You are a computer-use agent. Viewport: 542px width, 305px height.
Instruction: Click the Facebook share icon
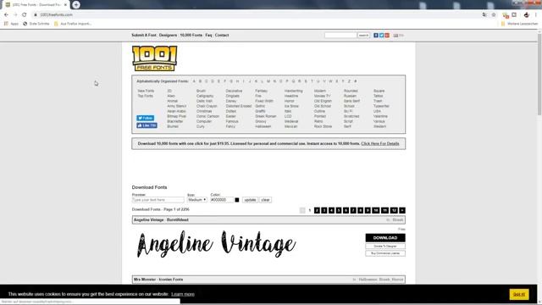click(376, 36)
